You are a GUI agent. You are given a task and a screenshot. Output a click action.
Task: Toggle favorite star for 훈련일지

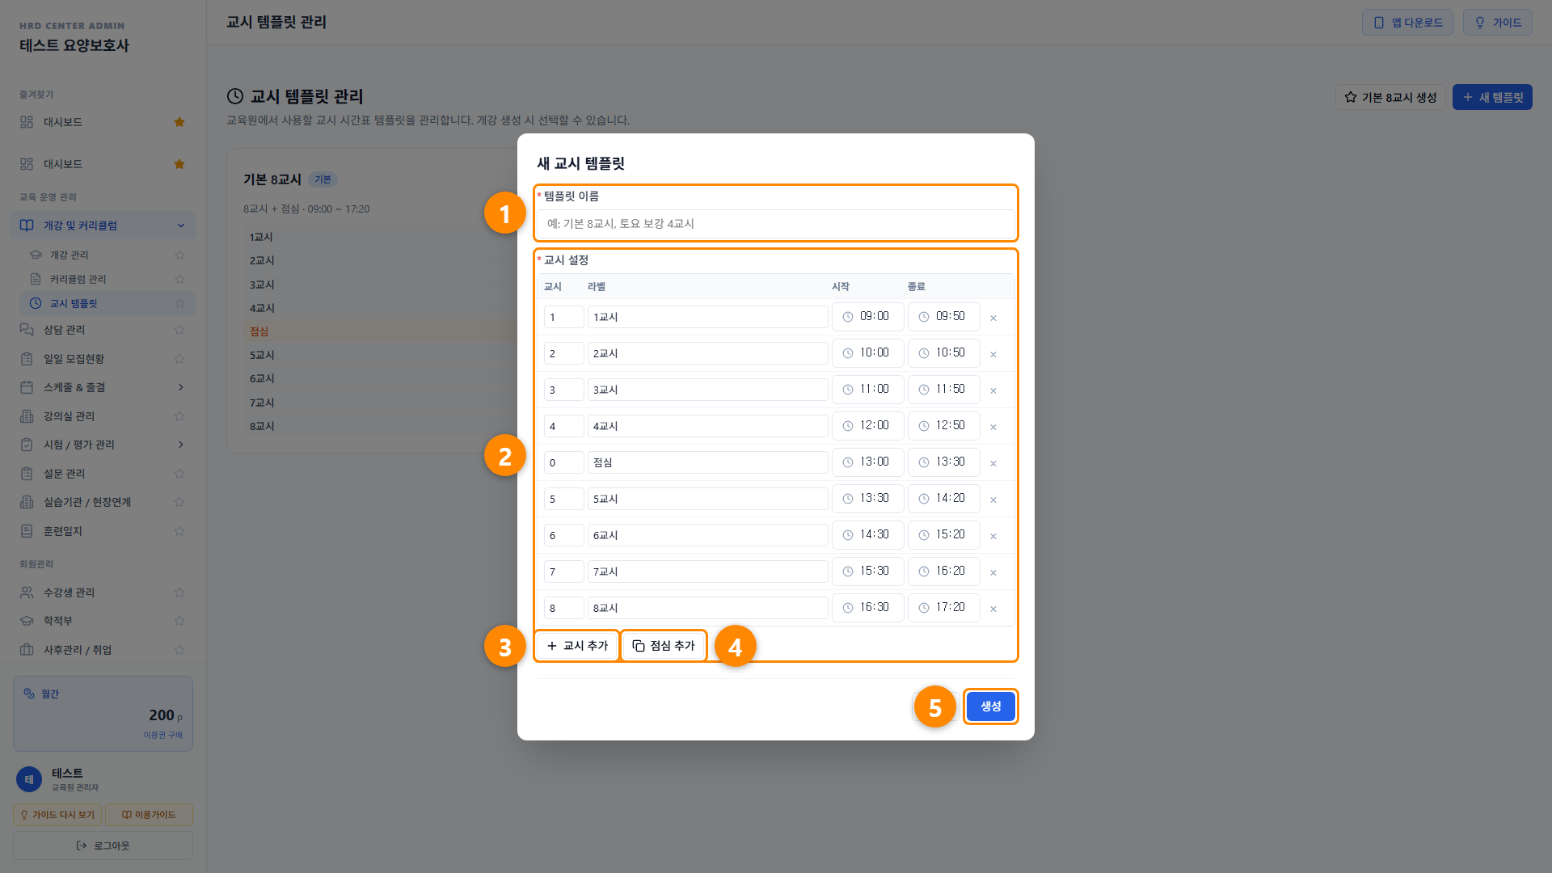coord(179,531)
